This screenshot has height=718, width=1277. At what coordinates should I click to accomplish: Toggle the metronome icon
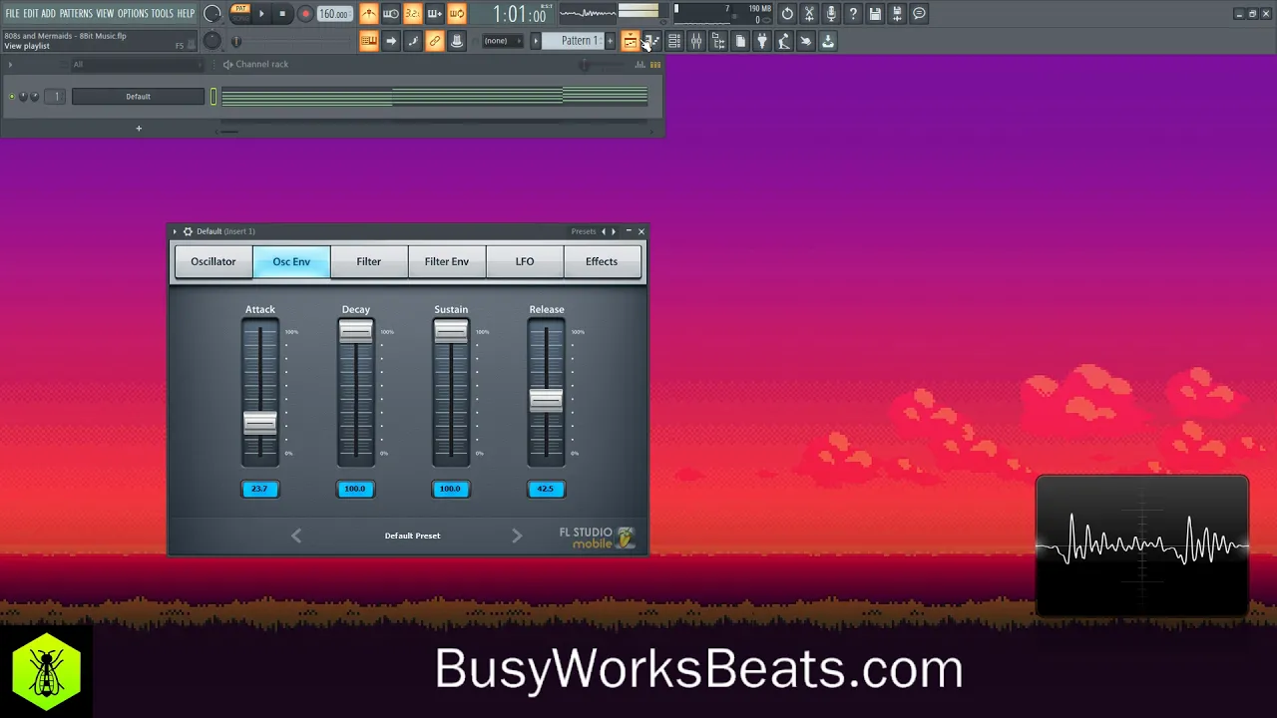pos(369,14)
